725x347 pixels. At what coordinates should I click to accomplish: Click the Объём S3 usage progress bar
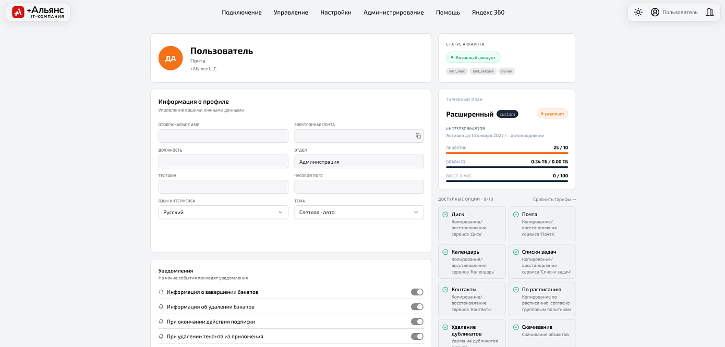[x=507, y=167]
